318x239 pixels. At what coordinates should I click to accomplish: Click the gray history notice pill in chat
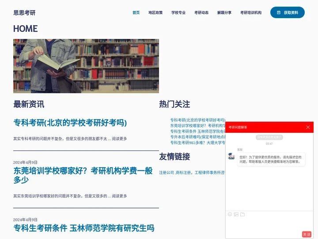click(269, 137)
